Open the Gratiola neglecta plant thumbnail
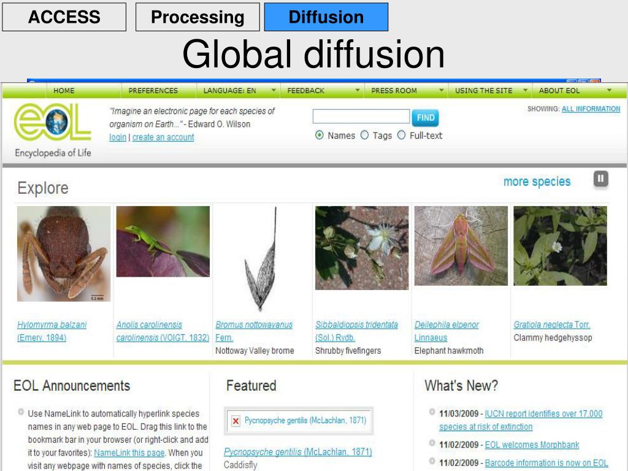This screenshot has height=471, width=628. 561,246
